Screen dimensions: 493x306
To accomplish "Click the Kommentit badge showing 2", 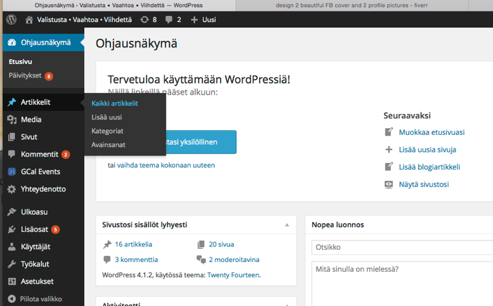I will click(x=65, y=154).
